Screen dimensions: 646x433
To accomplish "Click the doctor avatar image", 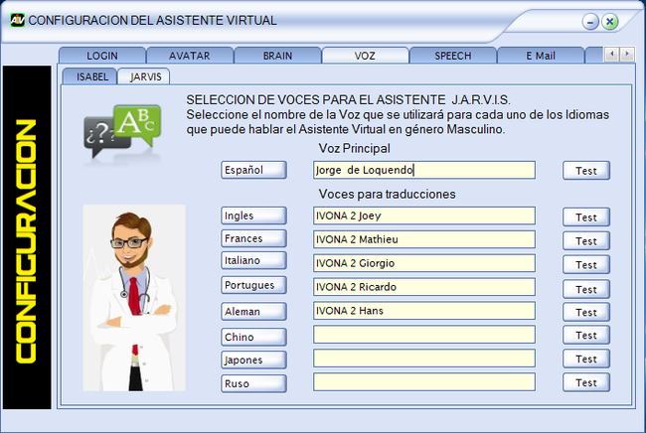I will click(x=134, y=298).
